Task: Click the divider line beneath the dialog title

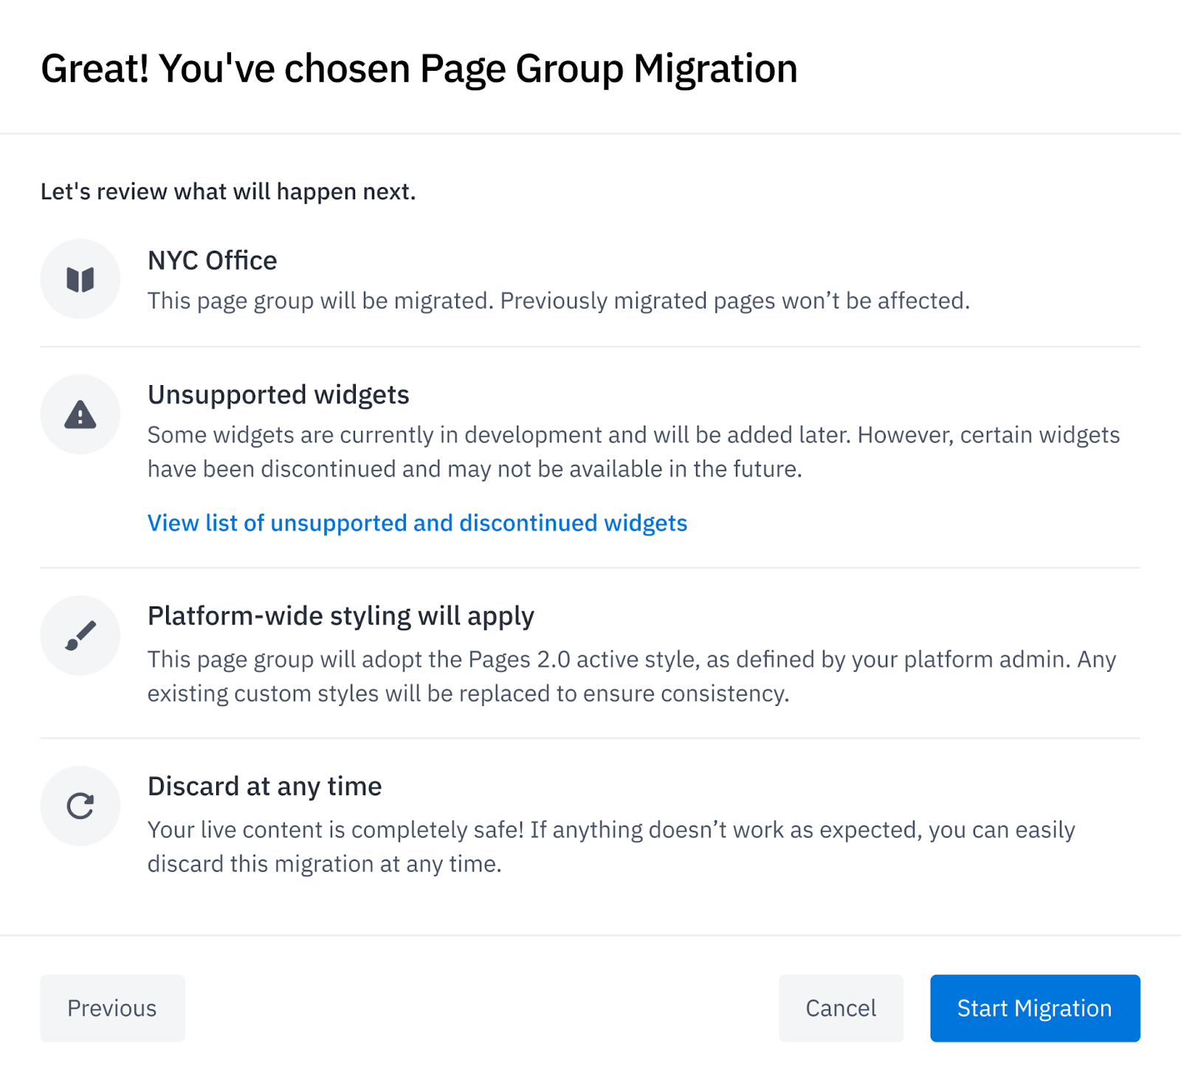Action: pos(590,134)
